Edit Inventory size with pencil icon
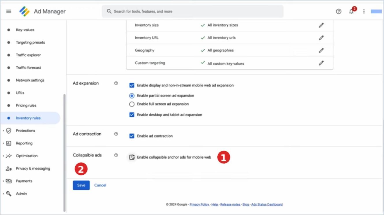384x215 pixels. pyautogui.click(x=321, y=25)
